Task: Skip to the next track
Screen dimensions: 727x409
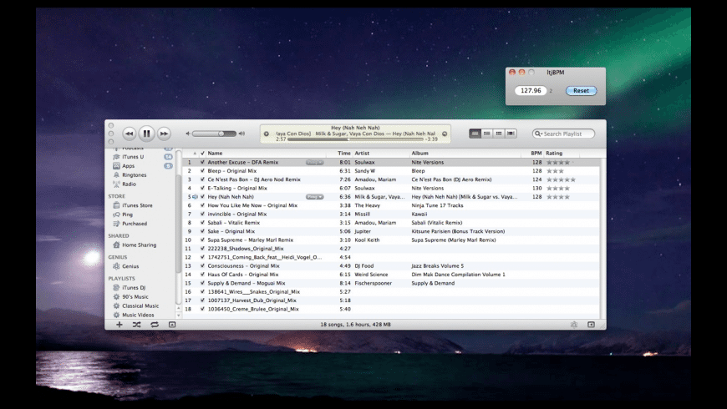Action: [x=165, y=133]
